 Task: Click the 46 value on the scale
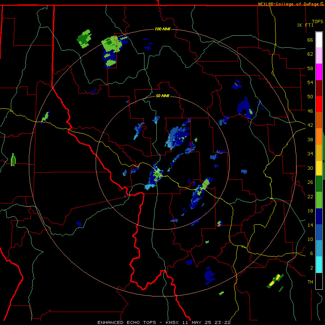(310, 111)
